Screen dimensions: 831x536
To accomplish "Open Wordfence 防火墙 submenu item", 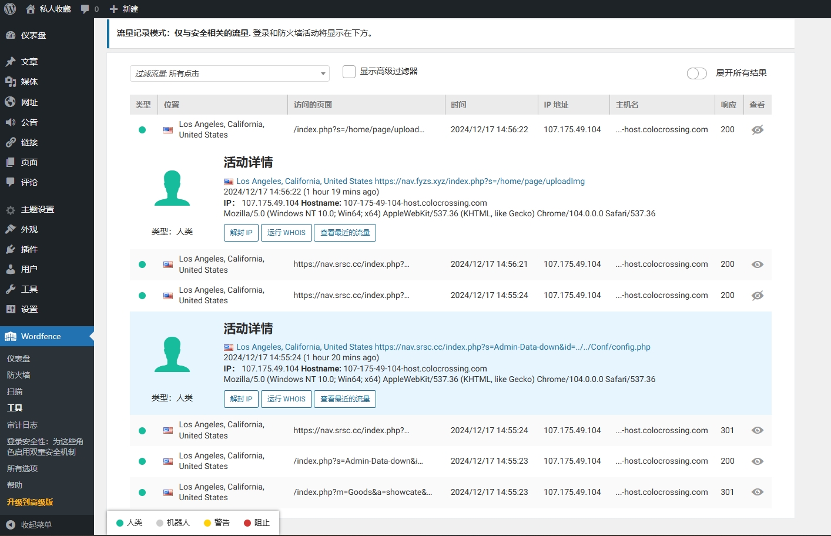I will point(19,375).
